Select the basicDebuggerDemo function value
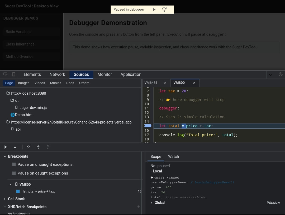This screenshot has height=215, width=285. click(x=212, y=182)
